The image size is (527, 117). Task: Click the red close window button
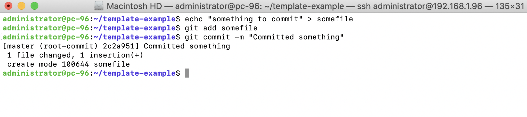[8, 6]
